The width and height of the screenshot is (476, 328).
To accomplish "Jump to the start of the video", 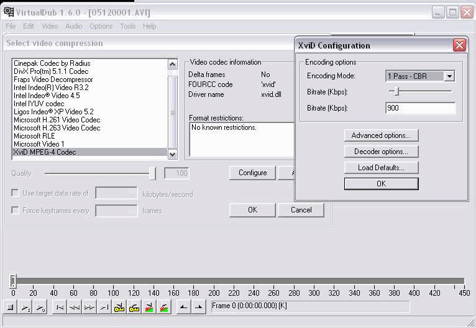I will pyautogui.click(x=60, y=307).
